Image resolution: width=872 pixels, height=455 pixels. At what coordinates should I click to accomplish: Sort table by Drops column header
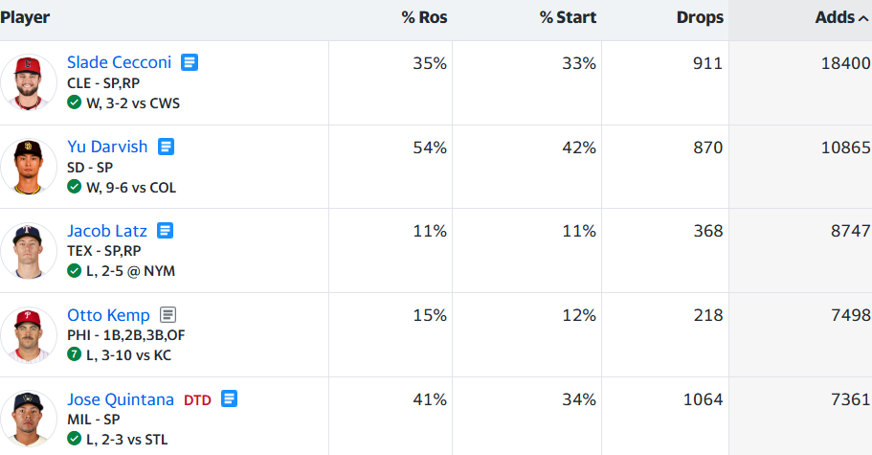[x=700, y=18]
